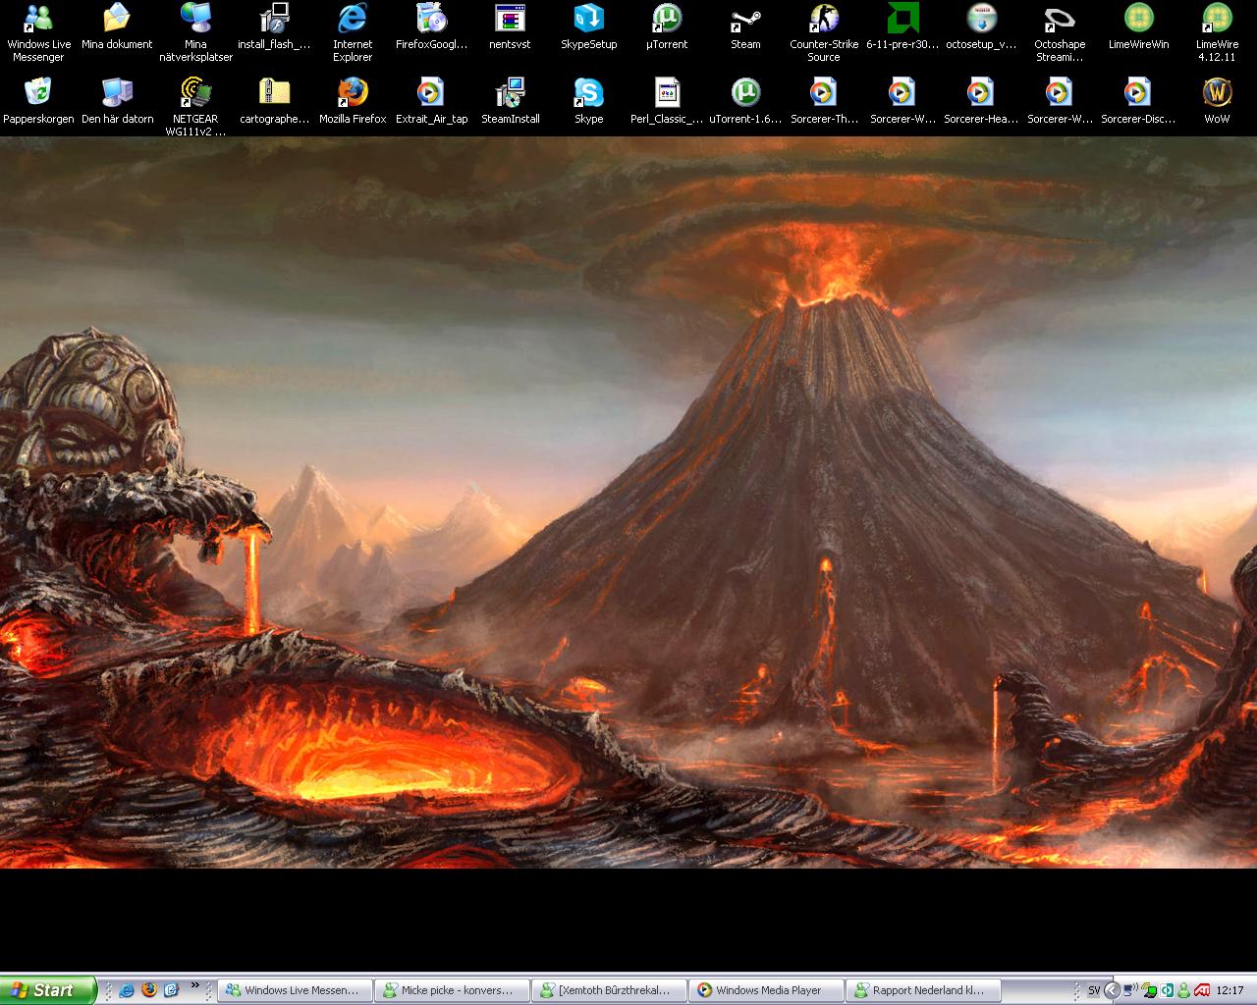The height and width of the screenshot is (1005, 1257).
Task: Open the µTorrent desktop shortcut
Action: 667,26
